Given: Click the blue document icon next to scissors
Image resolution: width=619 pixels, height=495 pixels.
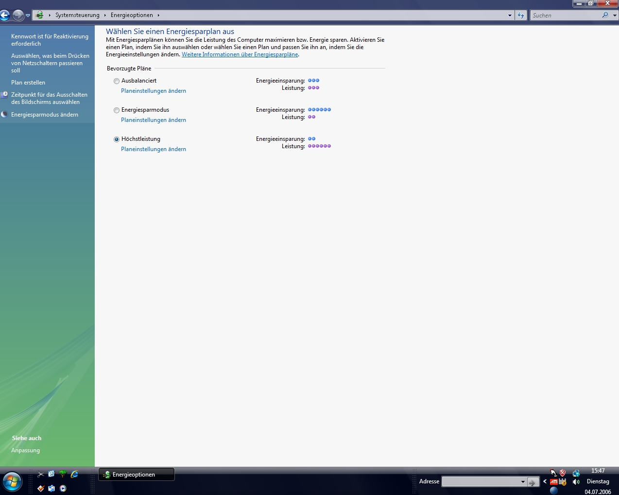Looking at the screenshot, I should (52, 474).
